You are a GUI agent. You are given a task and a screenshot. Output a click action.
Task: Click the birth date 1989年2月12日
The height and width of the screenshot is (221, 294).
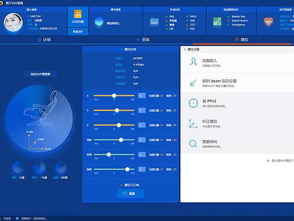pyautogui.click(x=48, y=28)
